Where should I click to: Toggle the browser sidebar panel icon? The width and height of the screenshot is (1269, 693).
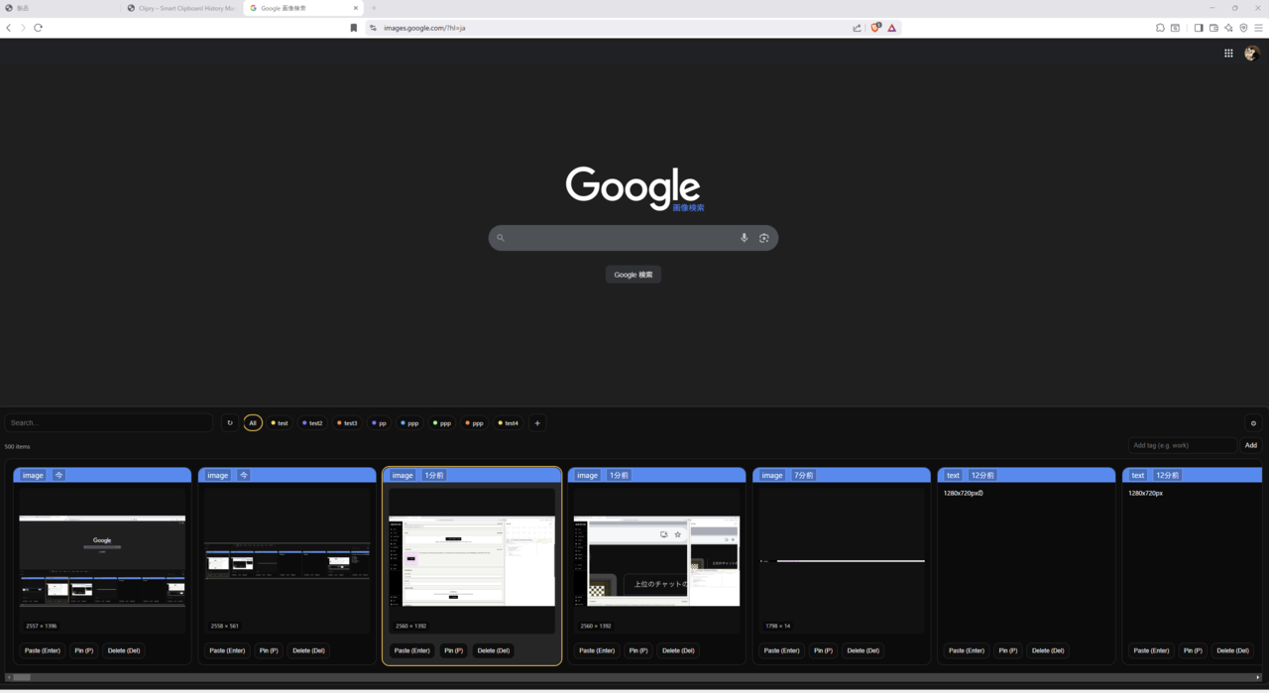click(x=1199, y=28)
